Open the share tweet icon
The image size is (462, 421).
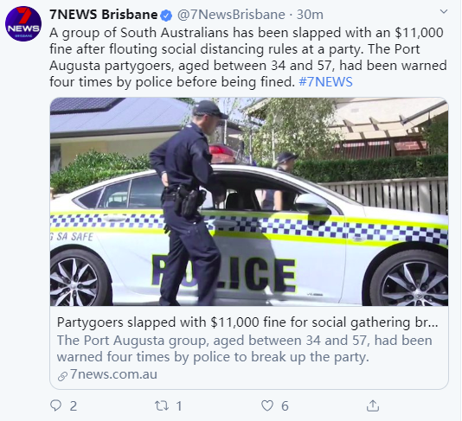tap(373, 405)
